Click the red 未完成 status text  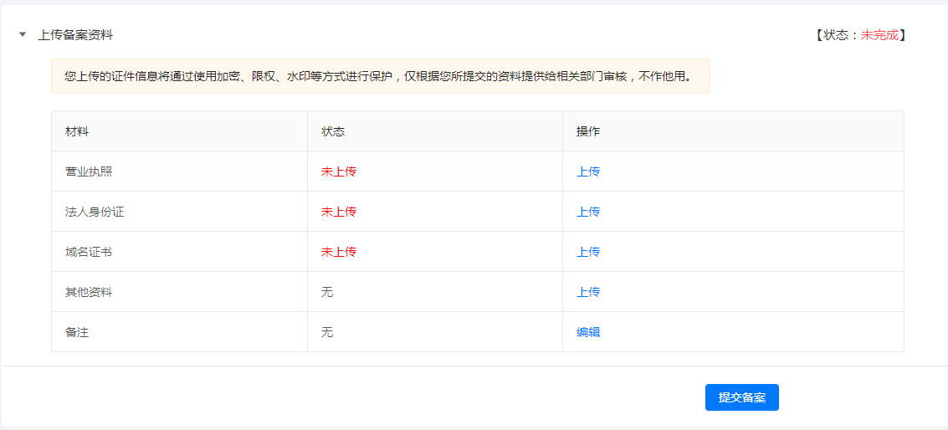pyautogui.click(x=879, y=35)
